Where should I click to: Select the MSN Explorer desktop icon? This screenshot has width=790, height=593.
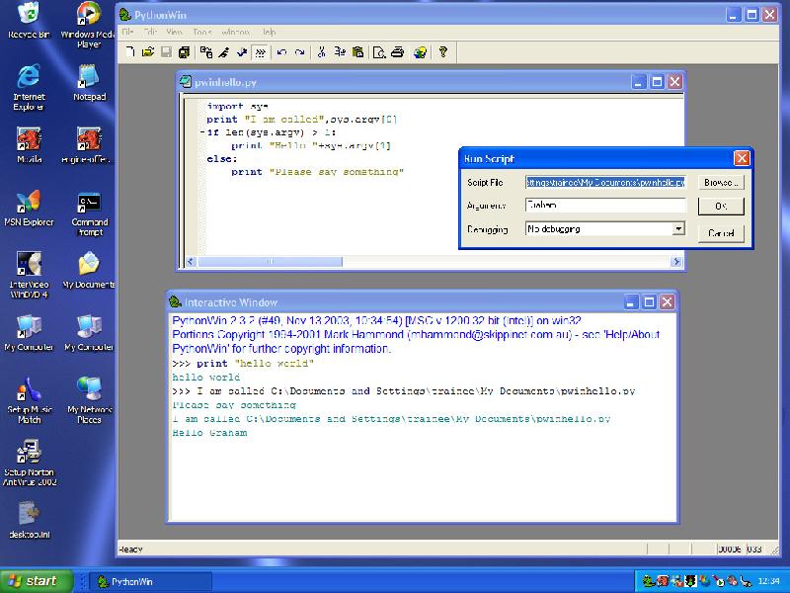(x=29, y=208)
